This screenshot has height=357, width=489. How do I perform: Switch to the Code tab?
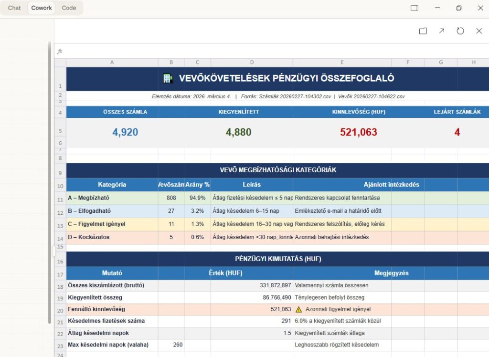[69, 8]
